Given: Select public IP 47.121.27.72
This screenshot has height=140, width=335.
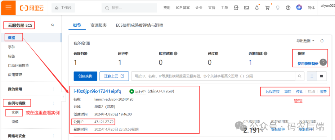Looking at the screenshot, I should (104, 122).
